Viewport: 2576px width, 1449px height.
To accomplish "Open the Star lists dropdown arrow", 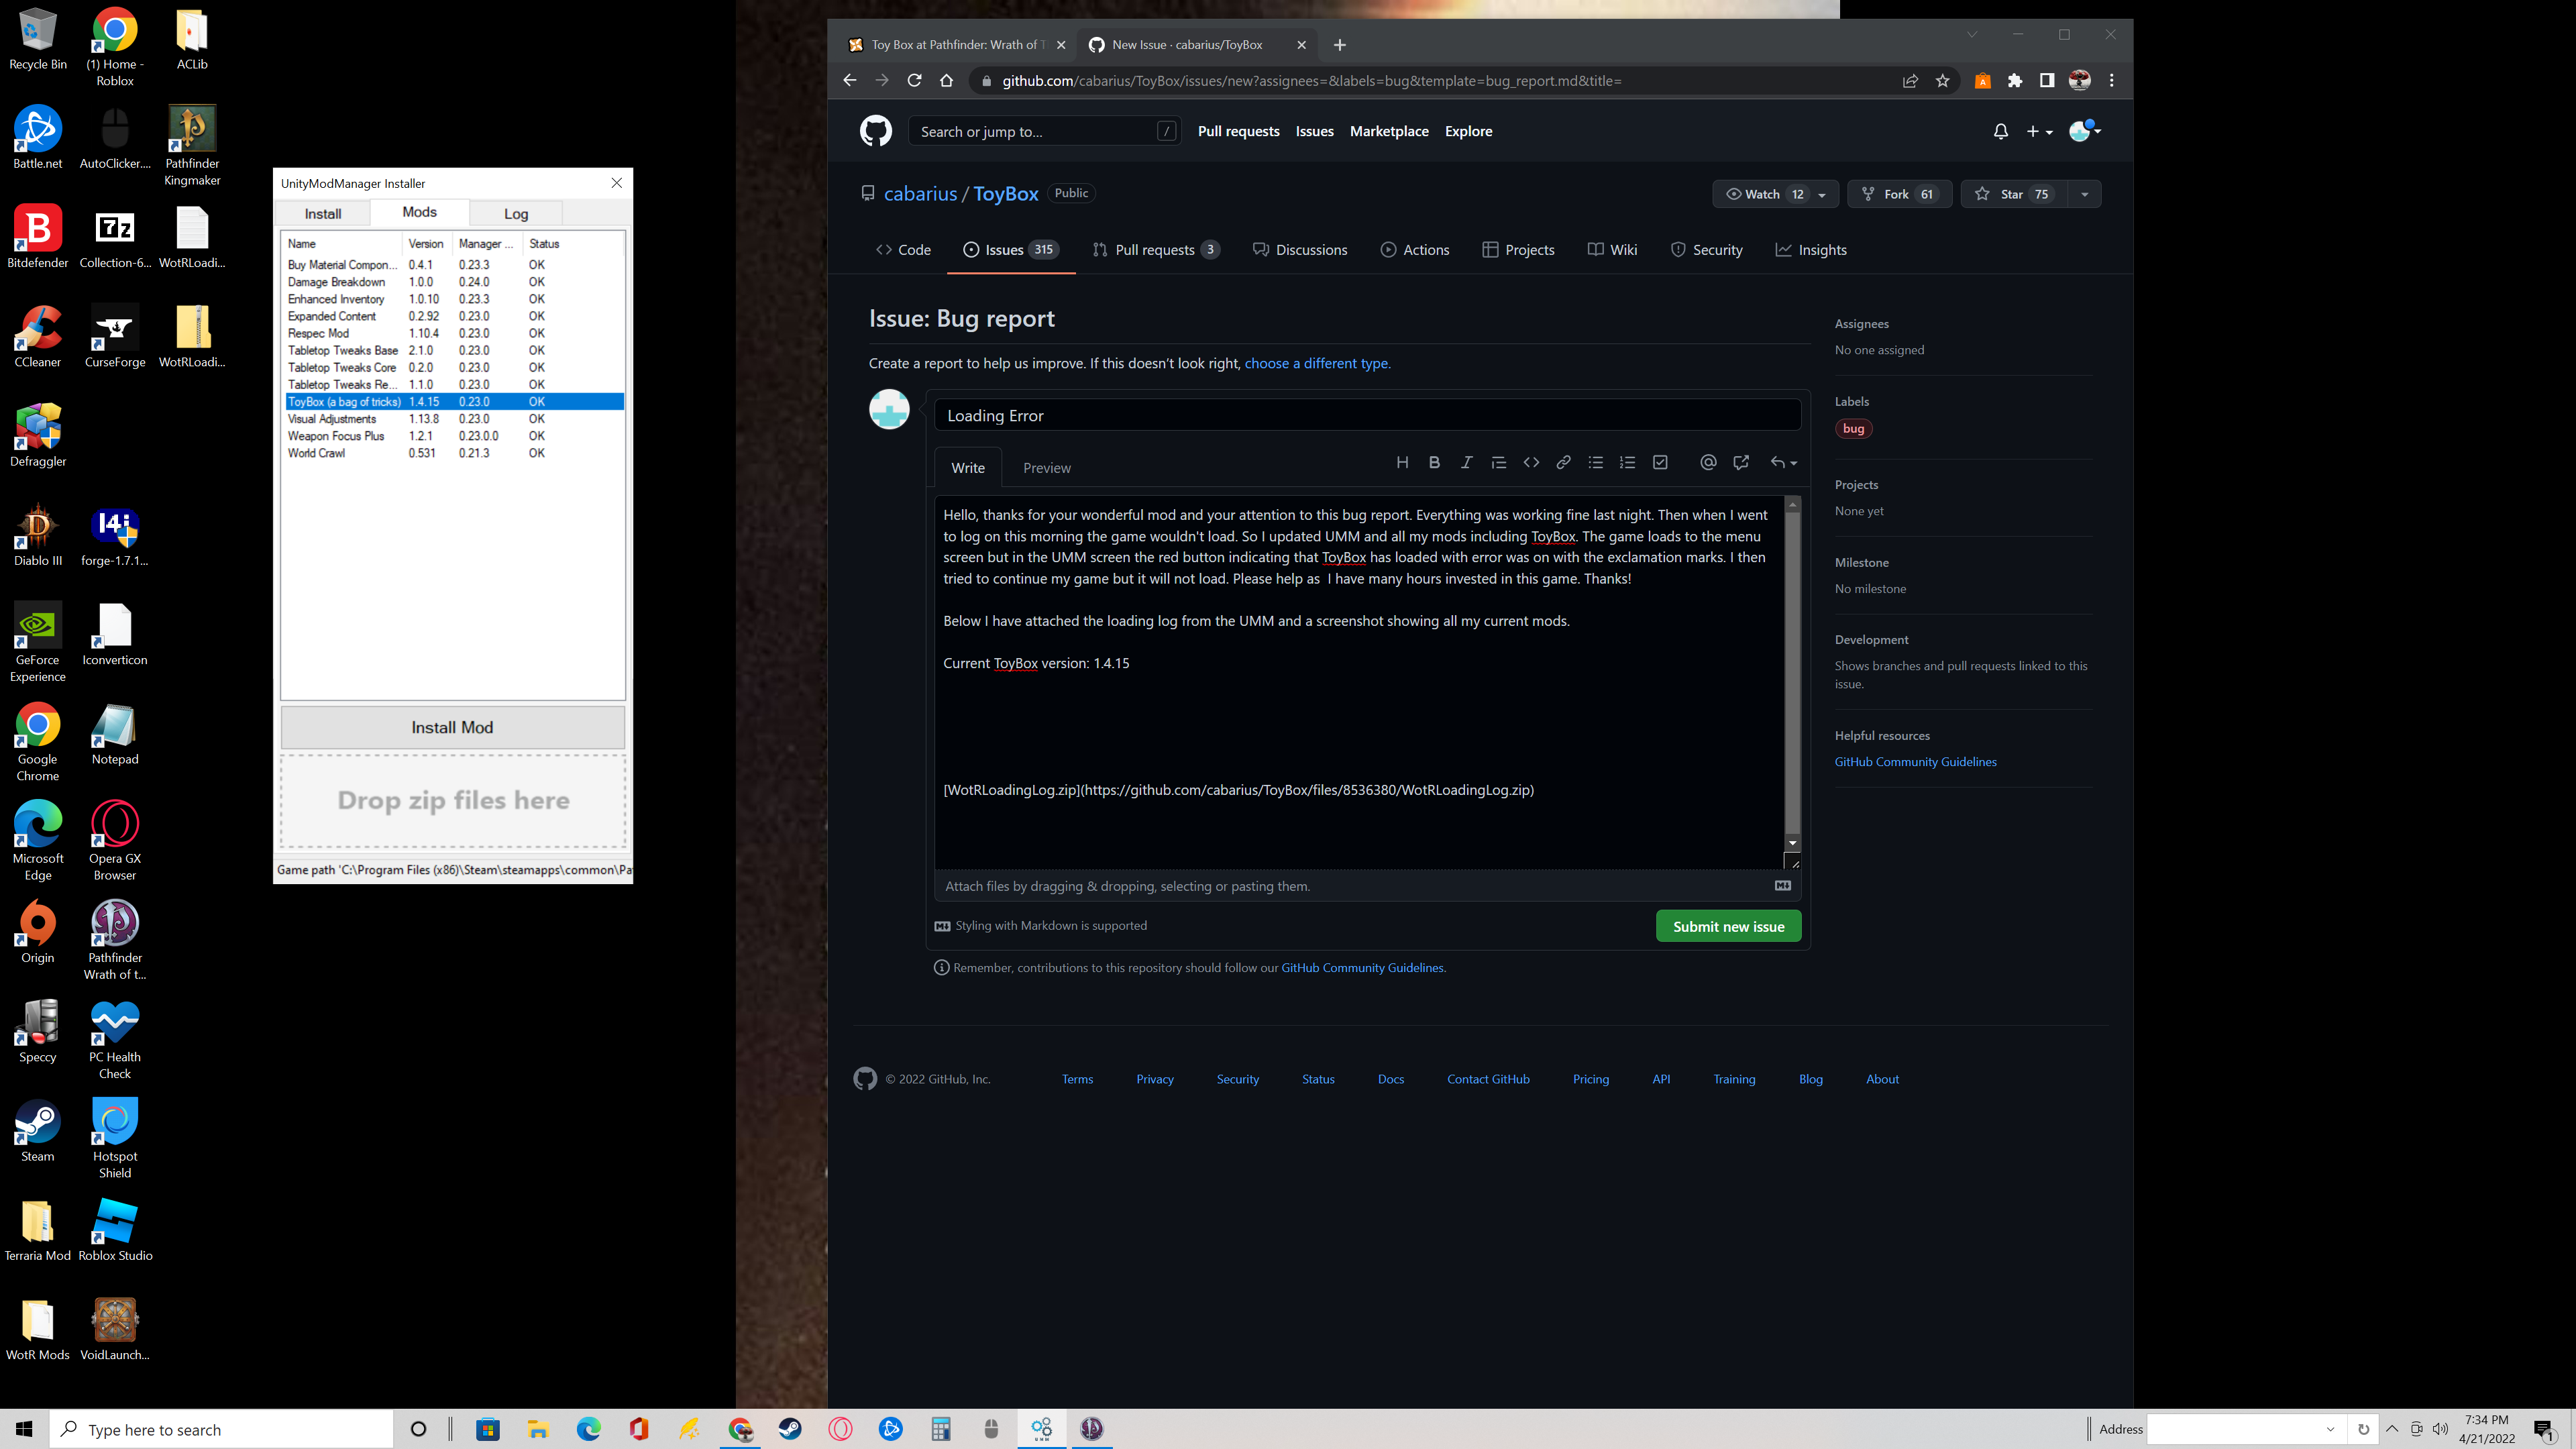I will (2085, 193).
